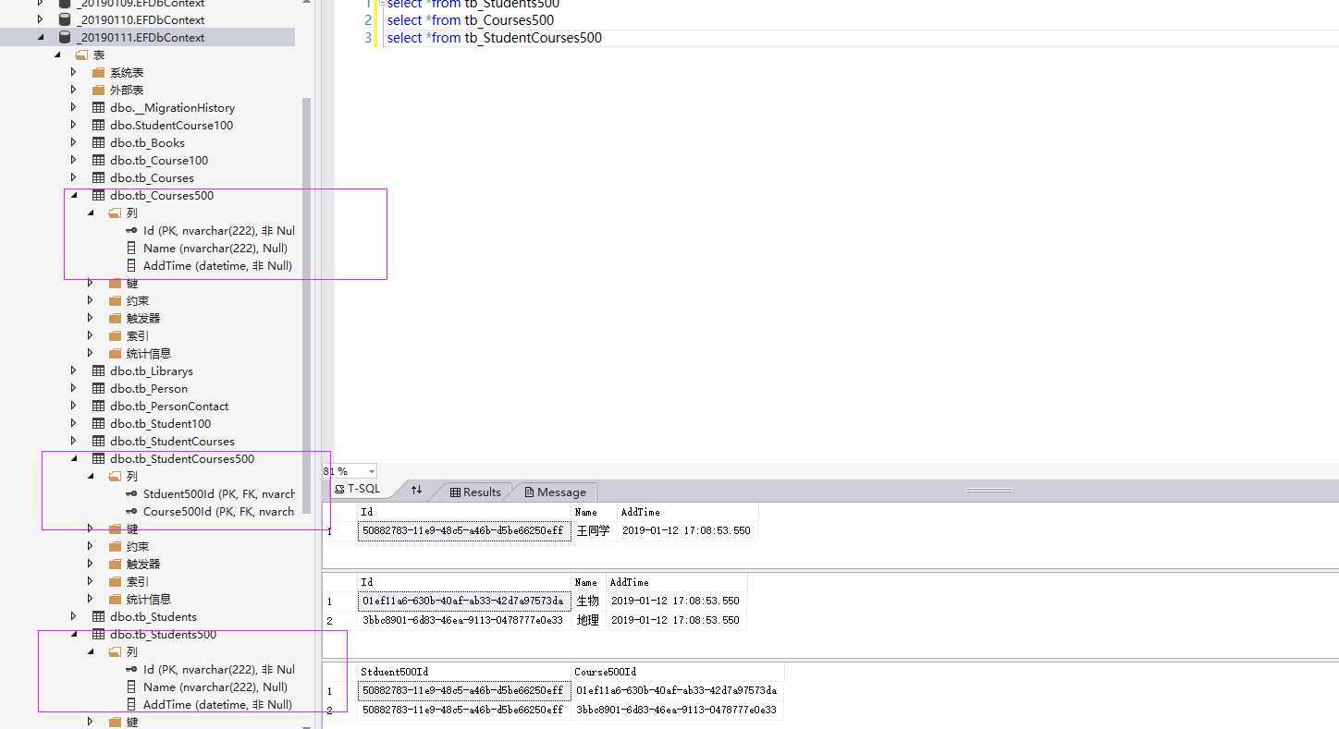This screenshot has width=1339, height=729.
Task: Click the AddTime column icon under tb_Courses500
Action: pyautogui.click(x=131, y=266)
